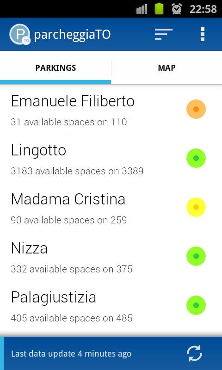
Task: Tap the 'Last data update' status text
Action: tap(71, 354)
